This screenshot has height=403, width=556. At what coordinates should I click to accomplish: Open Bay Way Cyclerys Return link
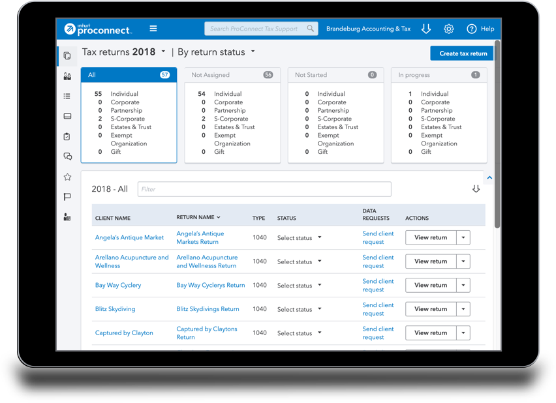pos(211,286)
